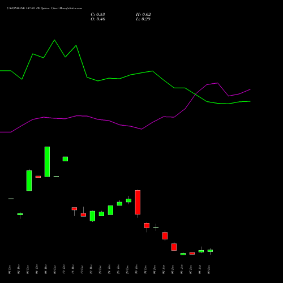This screenshot has width=283, height=283.
Task: Click the 01 Jan date axis label
Action: (x=155, y=269)
